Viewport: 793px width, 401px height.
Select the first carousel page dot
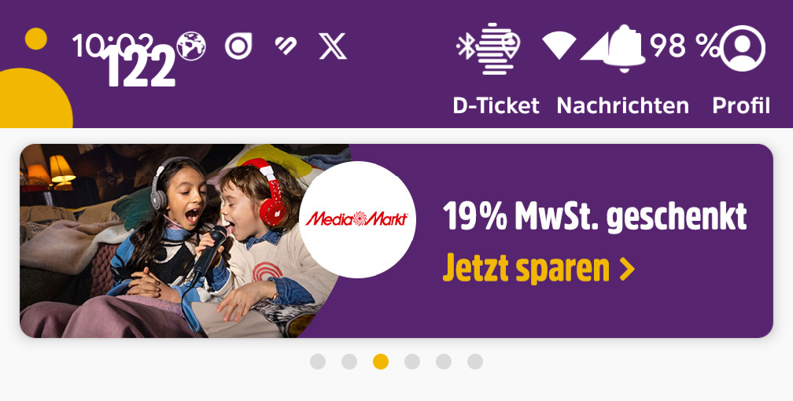click(x=318, y=362)
